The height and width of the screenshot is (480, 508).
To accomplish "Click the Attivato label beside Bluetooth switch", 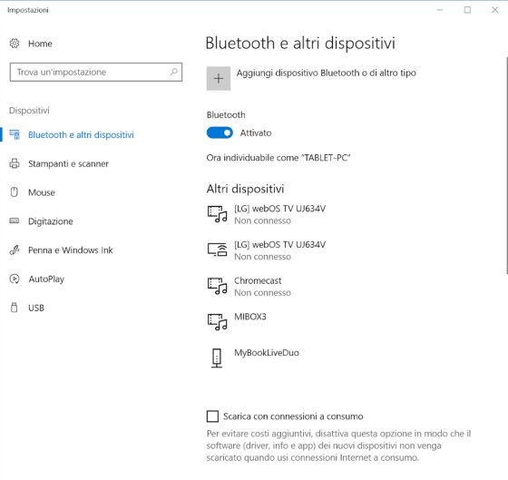I will (x=256, y=133).
